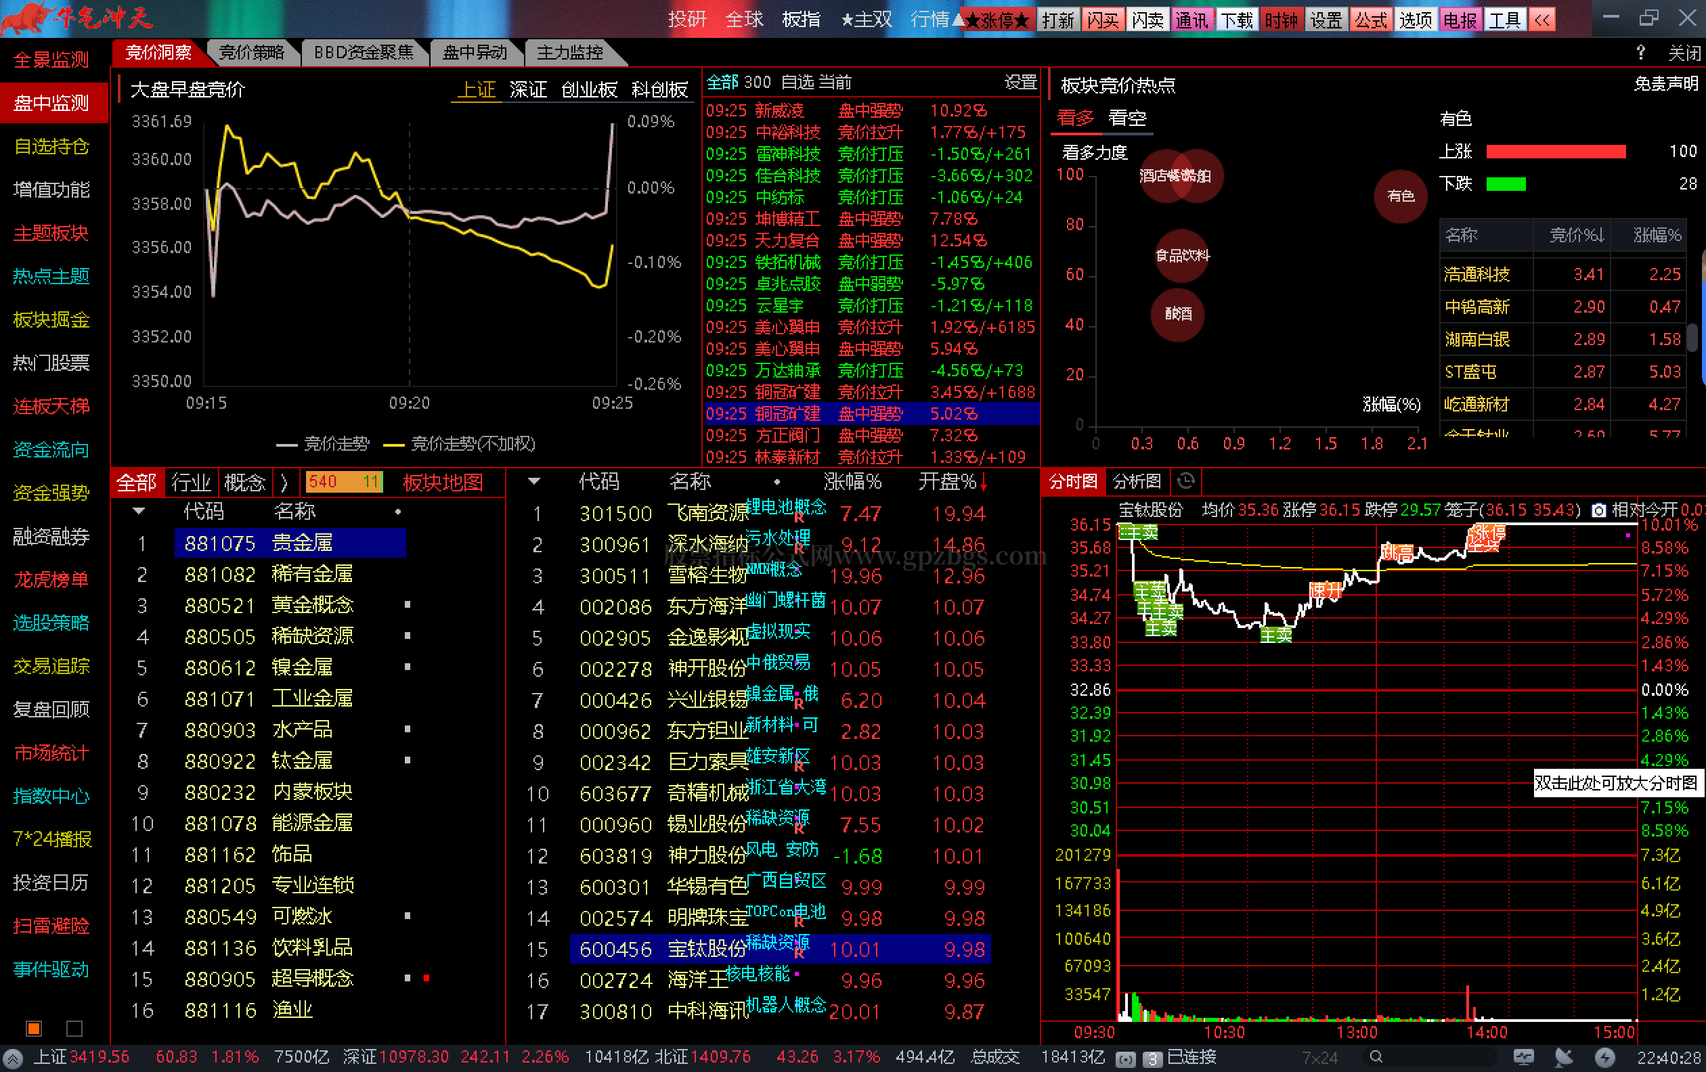1706x1072 pixels.
Task: Filter auction feed to 自选
Action: coord(797,82)
